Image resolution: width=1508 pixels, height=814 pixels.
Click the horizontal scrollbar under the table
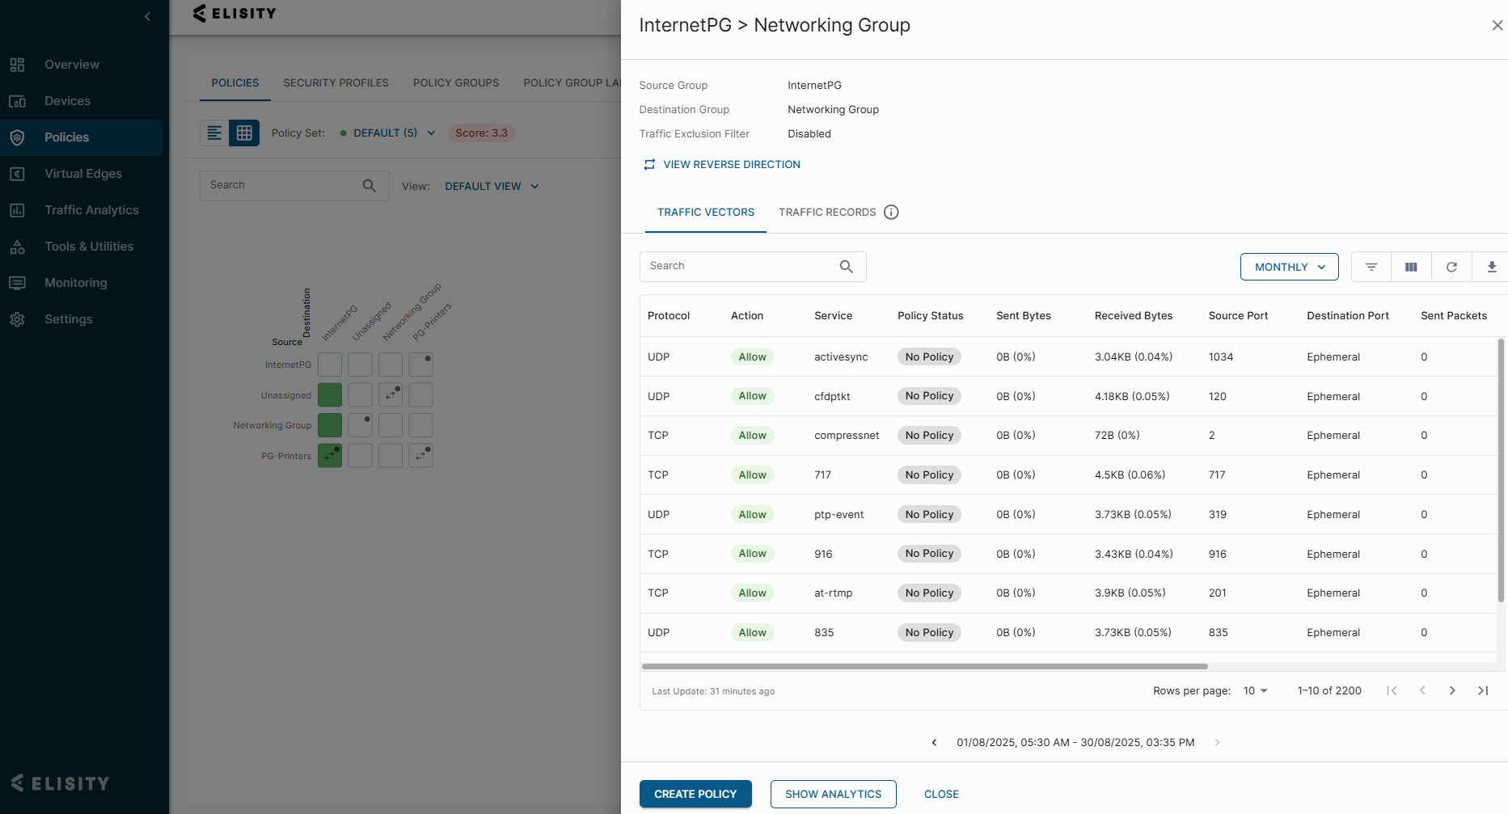924,667
